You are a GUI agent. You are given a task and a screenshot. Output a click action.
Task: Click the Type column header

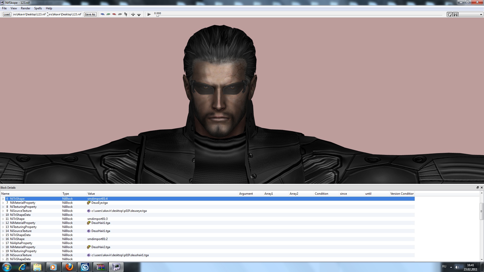click(74, 194)
